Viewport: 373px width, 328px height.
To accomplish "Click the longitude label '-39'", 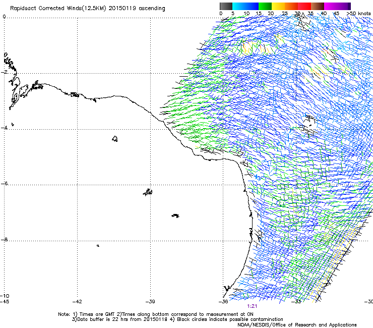I will [x=150, y=302].
